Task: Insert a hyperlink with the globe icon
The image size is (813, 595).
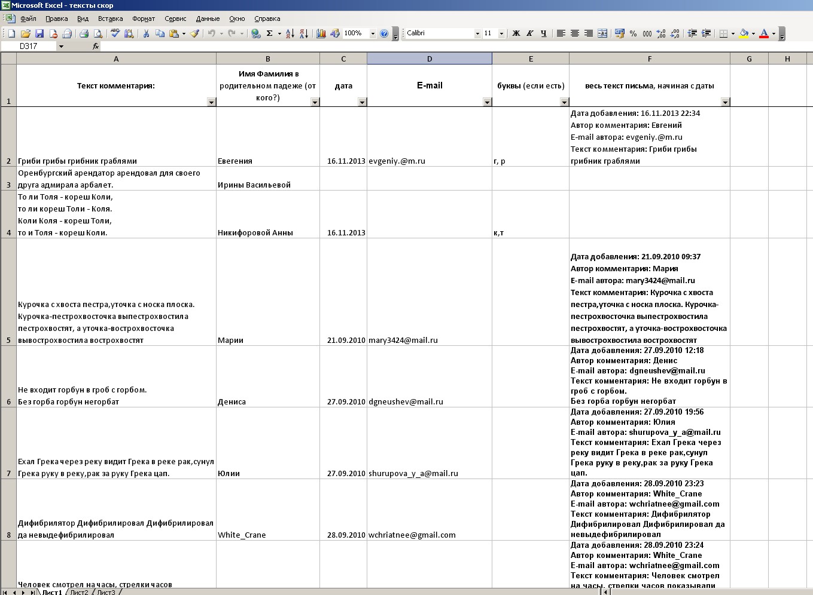Action: click(255, 33)
